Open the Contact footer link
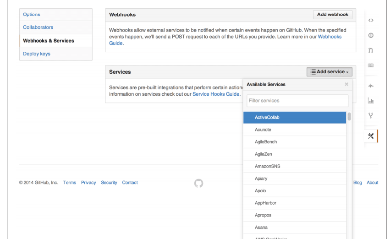Viewport: 390px width, 239px height. pos(130,183)
